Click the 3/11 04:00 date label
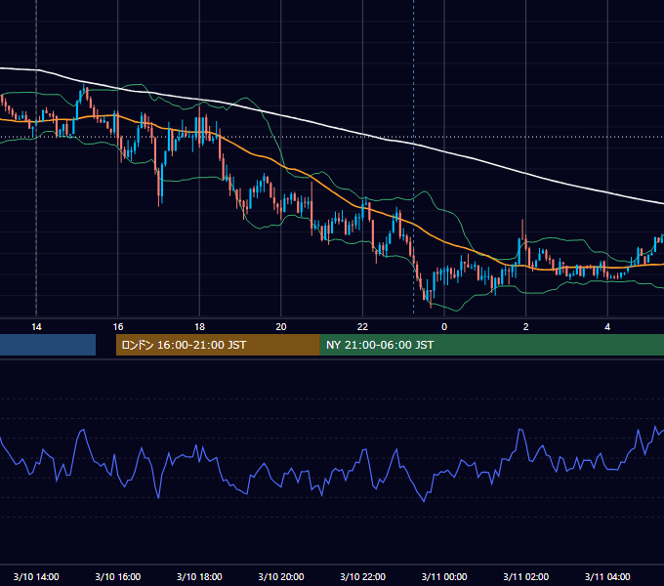 click(x=607, y=576)
